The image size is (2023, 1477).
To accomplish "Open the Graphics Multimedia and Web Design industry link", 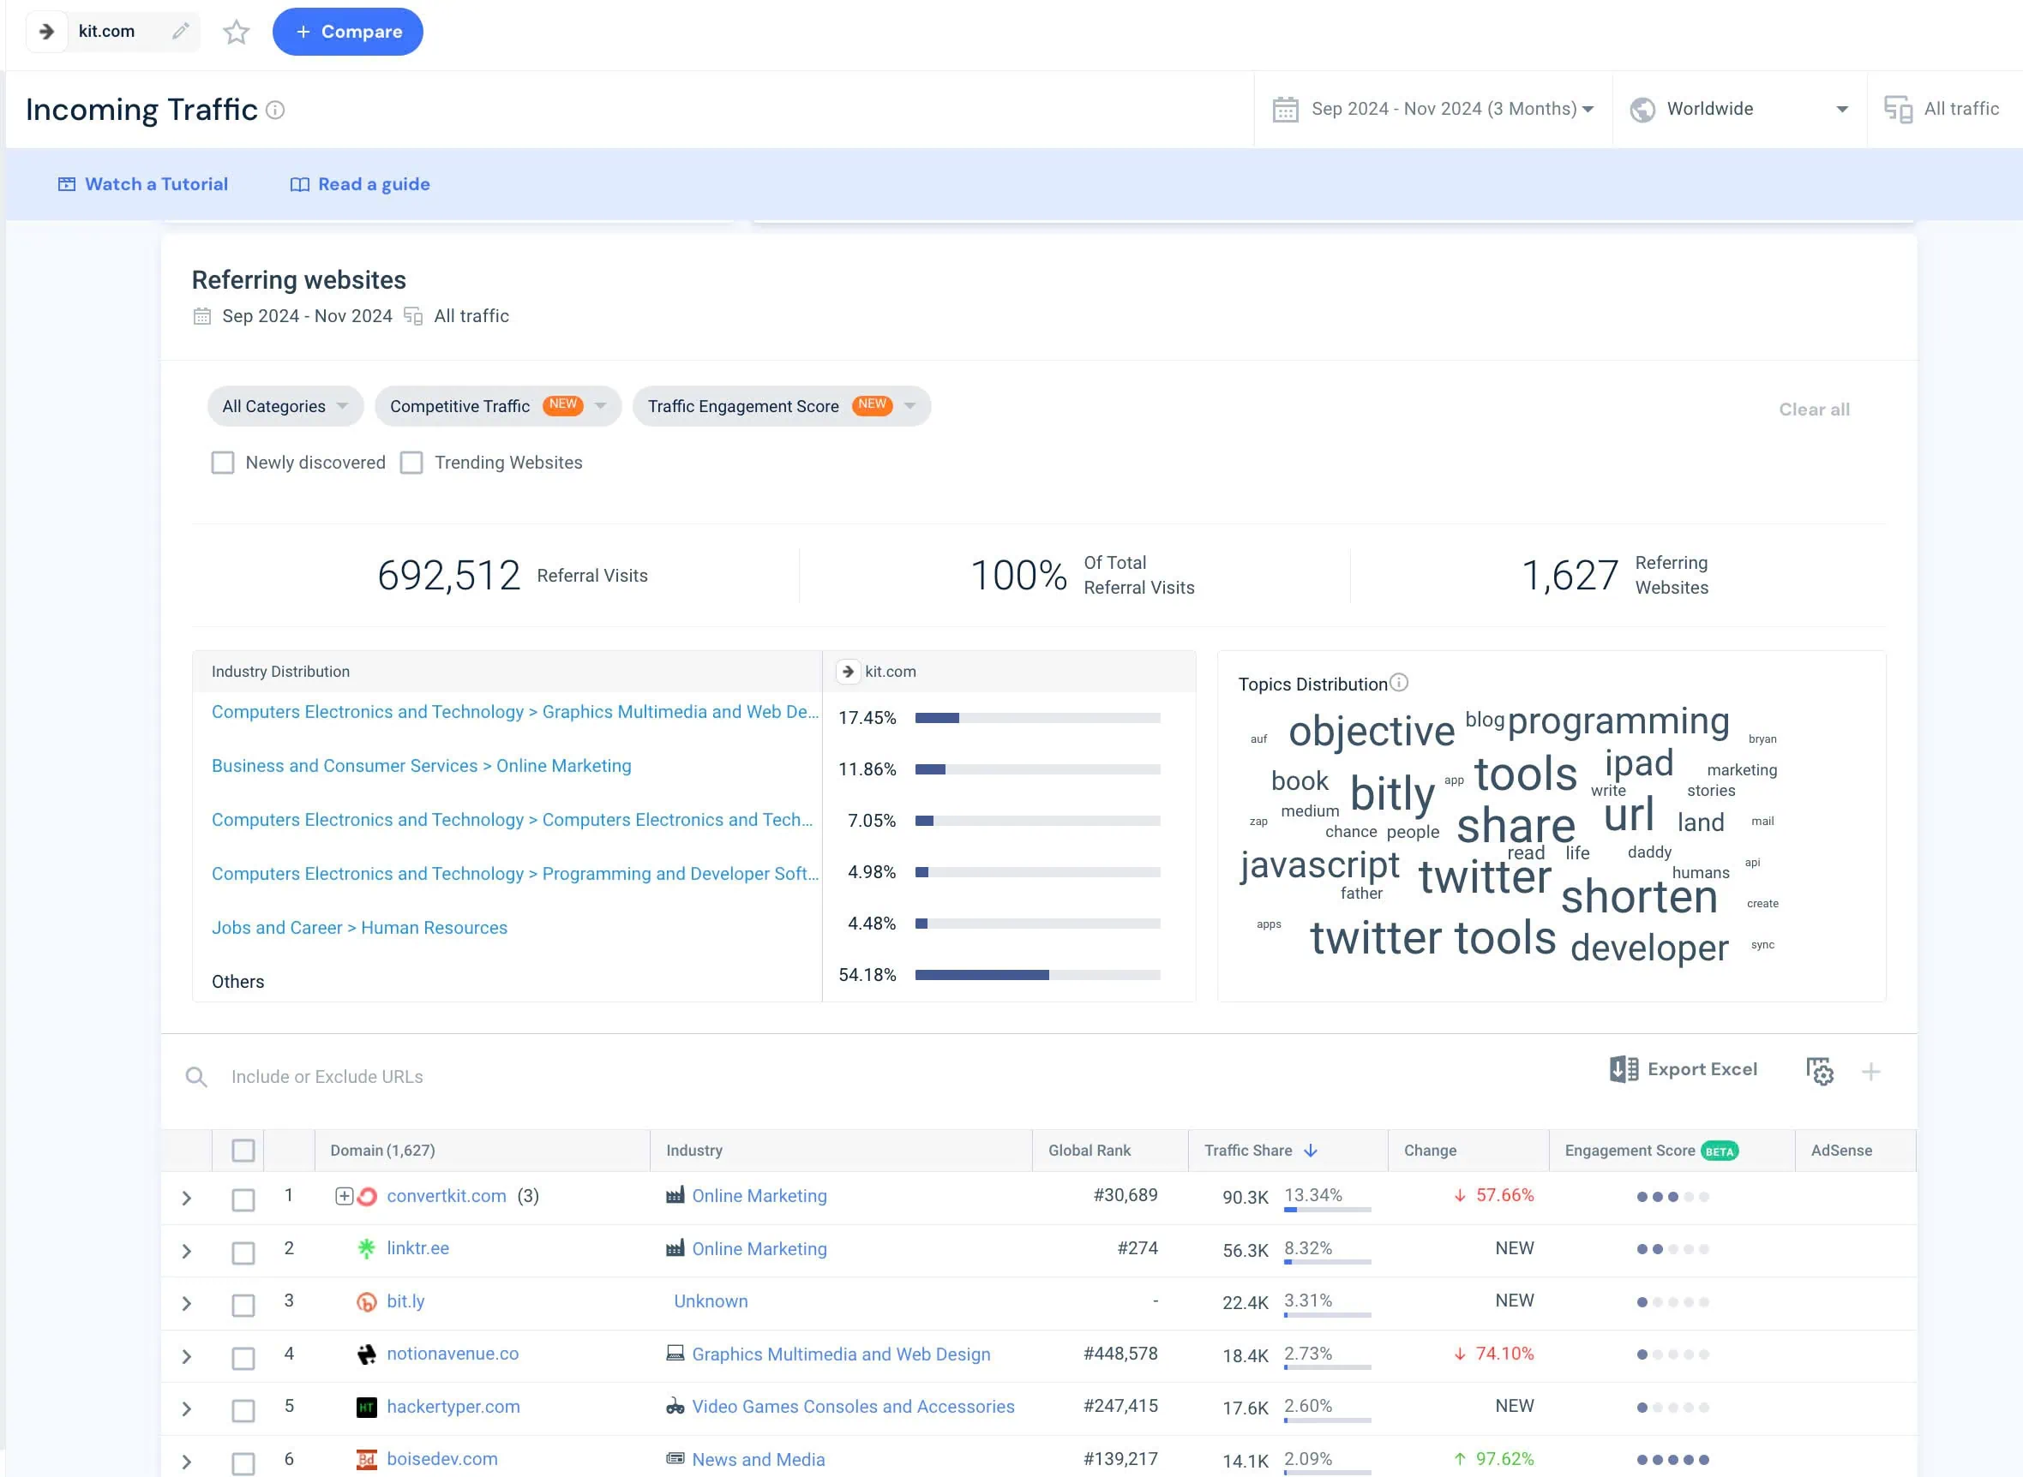I will [x=842, y=1354].
